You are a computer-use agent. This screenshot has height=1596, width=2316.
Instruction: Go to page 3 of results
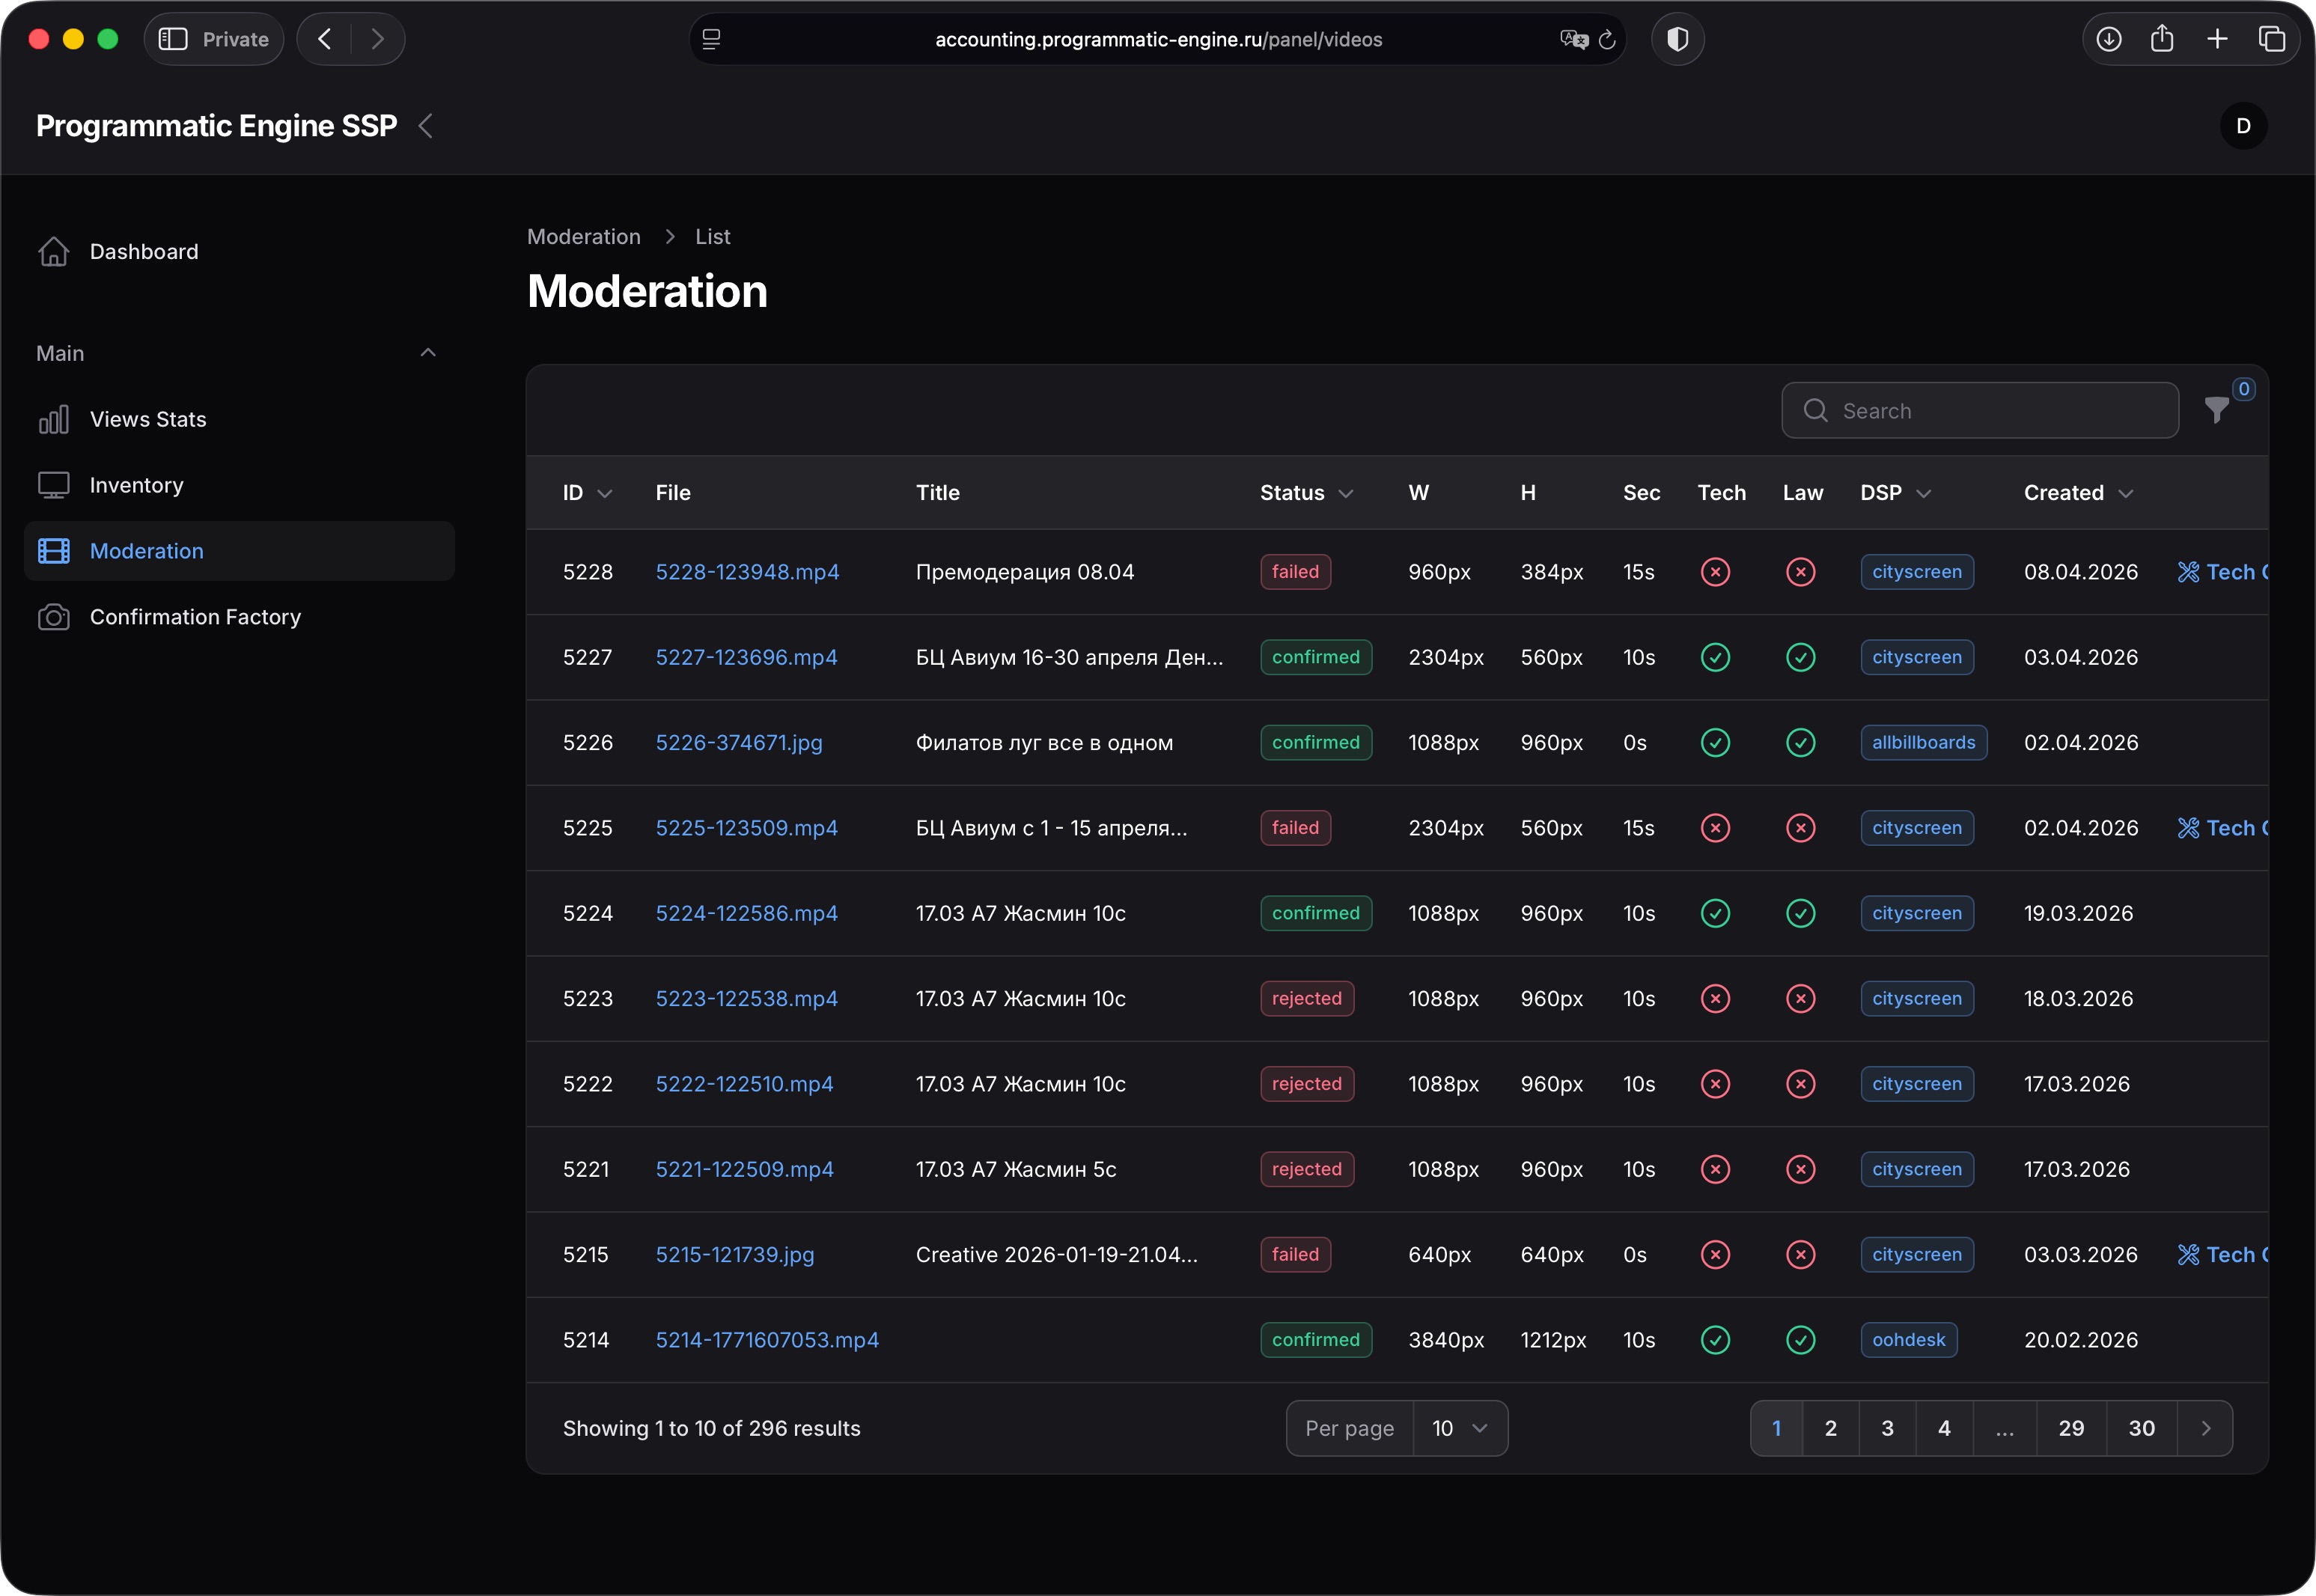[x=1887, y=1428]
